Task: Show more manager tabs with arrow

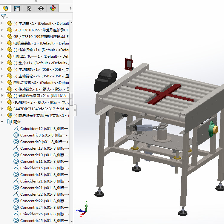Action: [70, 8]
